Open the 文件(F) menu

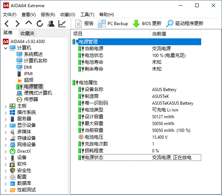tap(10, 15)
